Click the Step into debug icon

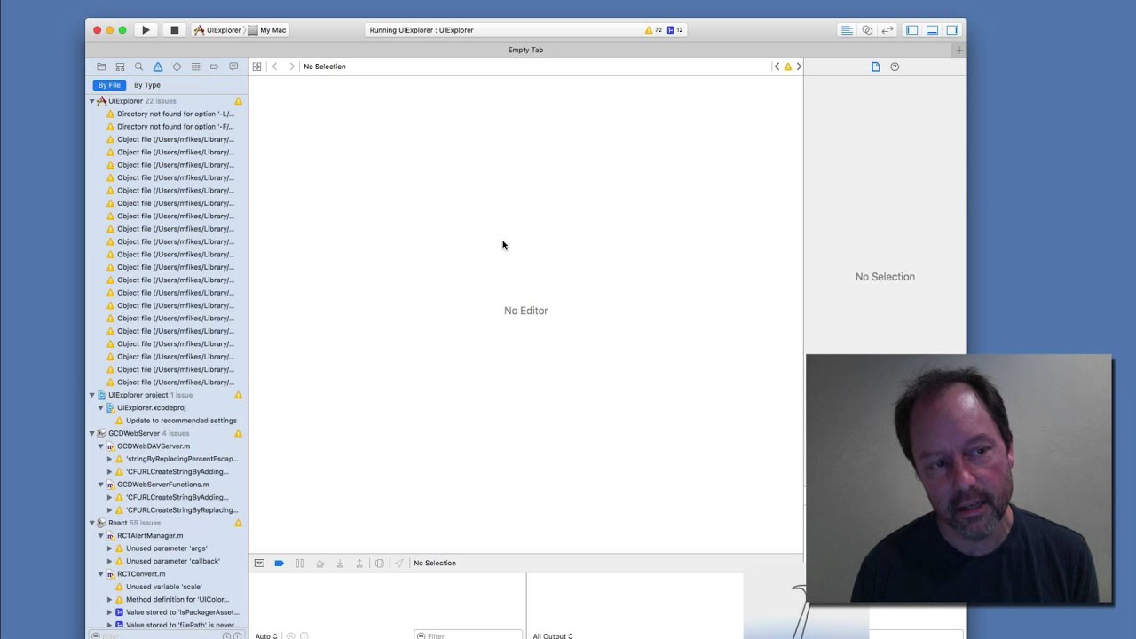(x=339, y=564)
